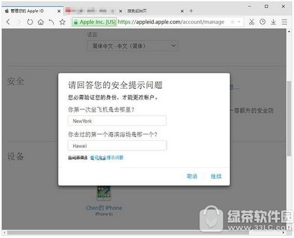Open the browser home page icon
The image size is (294, 238).
pyautogui.click(x=41, y=22)
